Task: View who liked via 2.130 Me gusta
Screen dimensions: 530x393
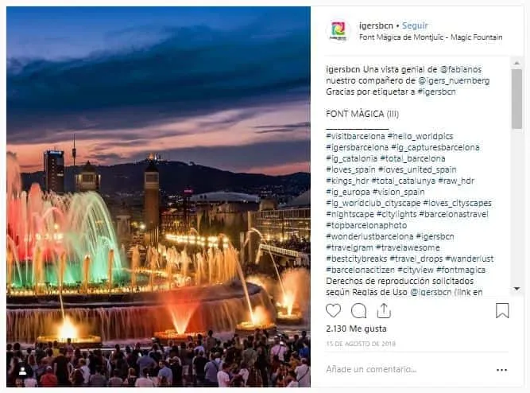Action: [356, 329]
